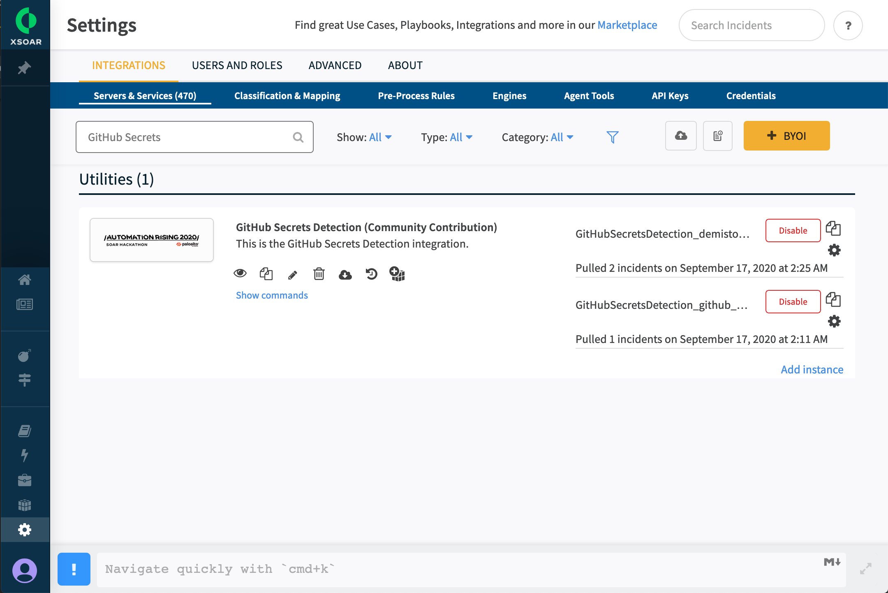Screen dimensions: 888x593
Task: Disable the GitHubSecretsDetection_github instance
Action: coord(793,302)
